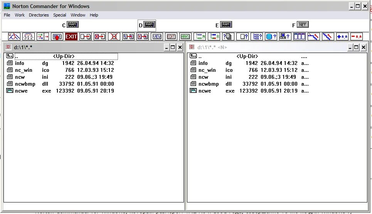
Task: Open the Window menu
Action: coord(78,15)
